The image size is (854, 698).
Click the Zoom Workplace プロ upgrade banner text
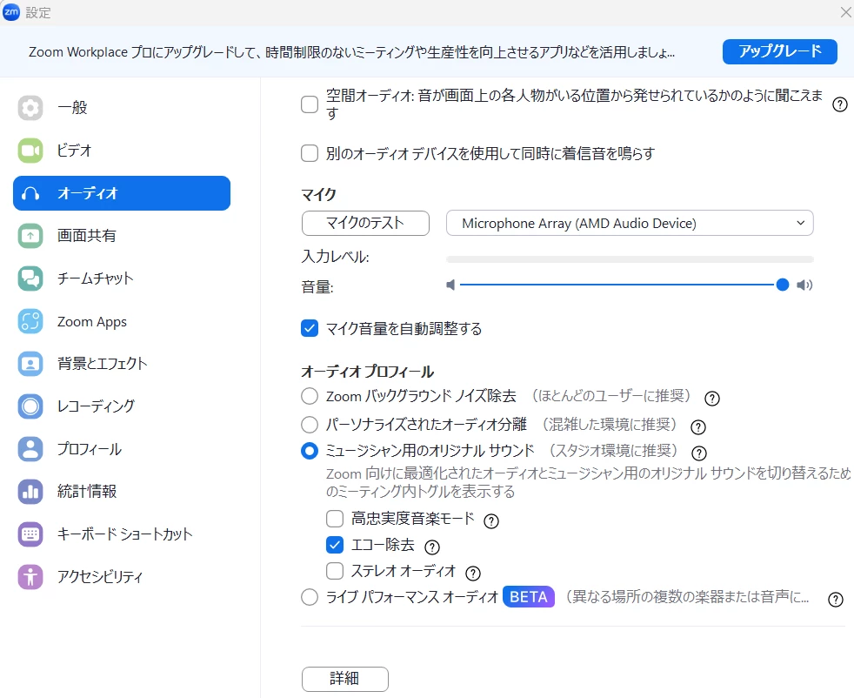351,52
